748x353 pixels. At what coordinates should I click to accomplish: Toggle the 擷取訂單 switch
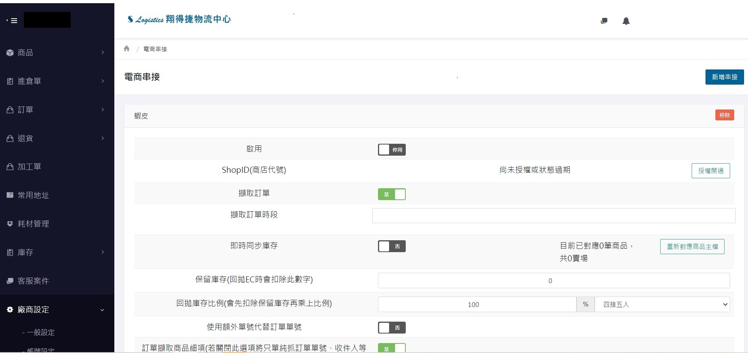coord(391,194)
